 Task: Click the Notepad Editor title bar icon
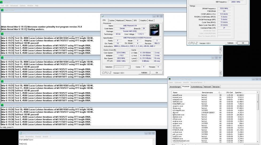(21, 133)
